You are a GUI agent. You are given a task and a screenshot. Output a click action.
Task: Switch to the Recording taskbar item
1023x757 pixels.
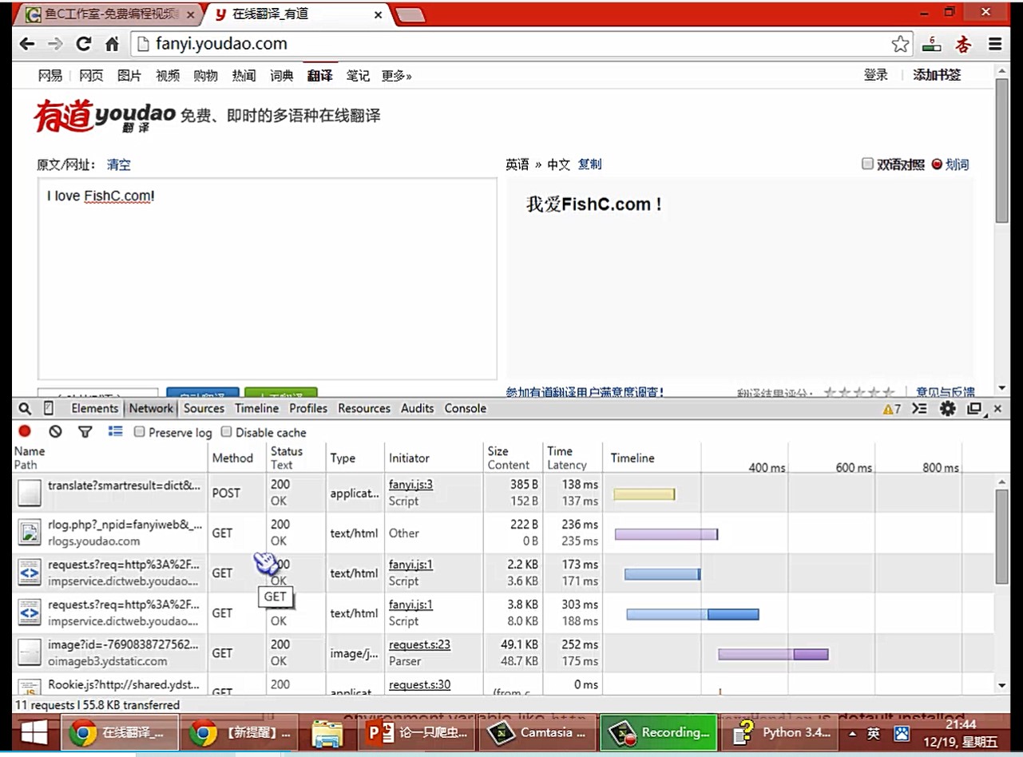(x=659, y=732)
